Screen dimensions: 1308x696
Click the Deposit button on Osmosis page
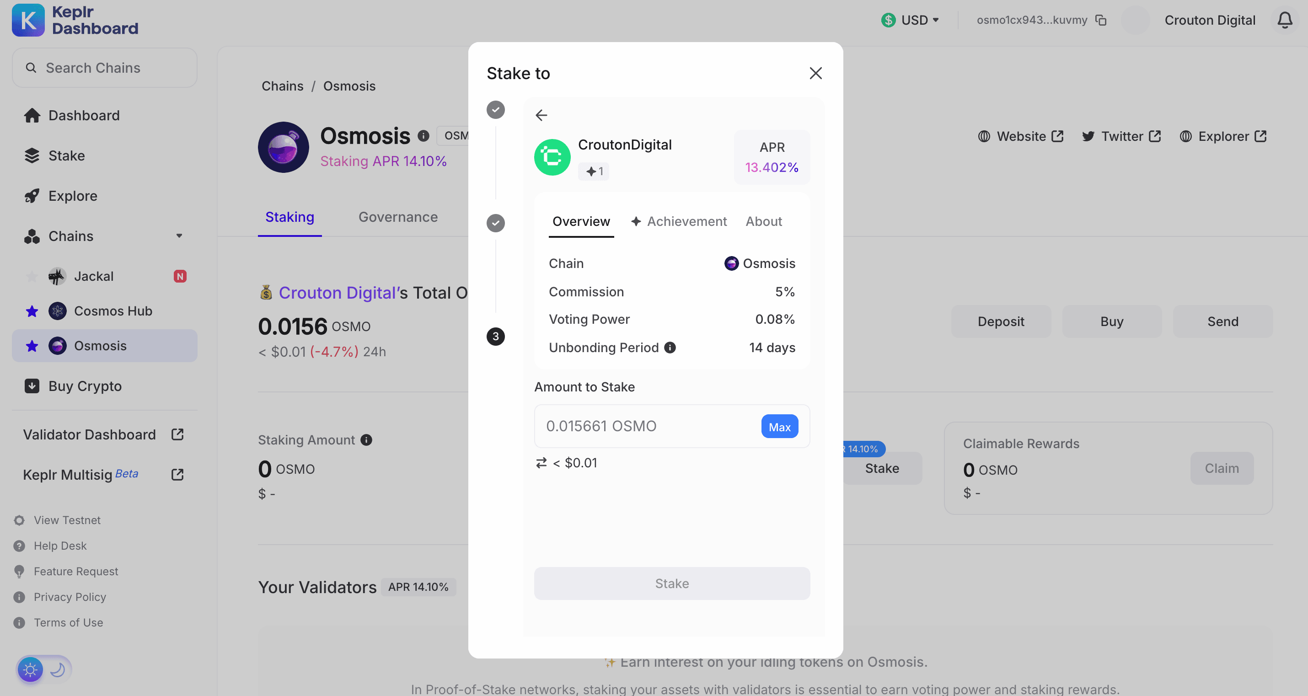click(x=1000, y=321)
